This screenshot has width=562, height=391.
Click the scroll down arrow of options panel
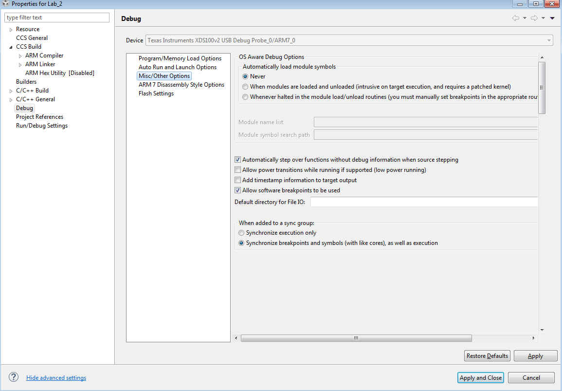pyautogui.click(x=542, y=330)
